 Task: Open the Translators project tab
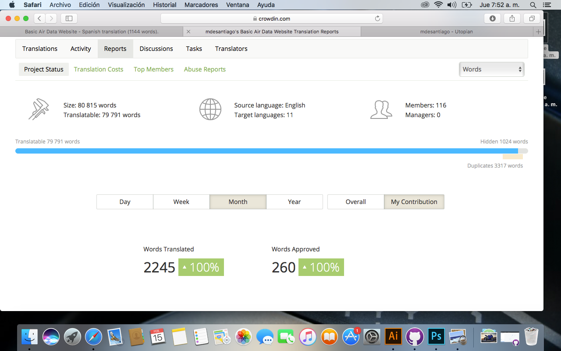click(231, 49)
